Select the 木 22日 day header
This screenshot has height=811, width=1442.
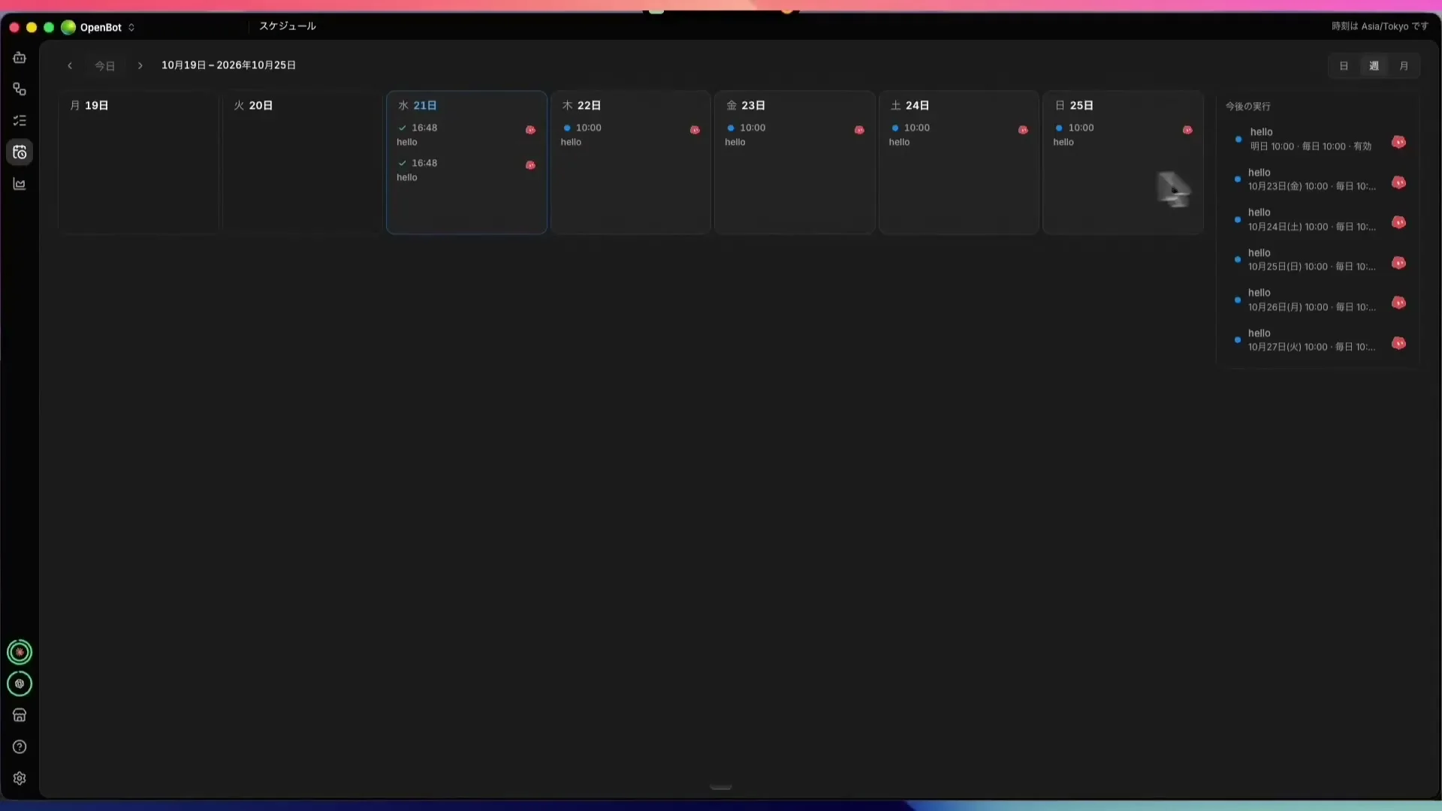[581, 106]
